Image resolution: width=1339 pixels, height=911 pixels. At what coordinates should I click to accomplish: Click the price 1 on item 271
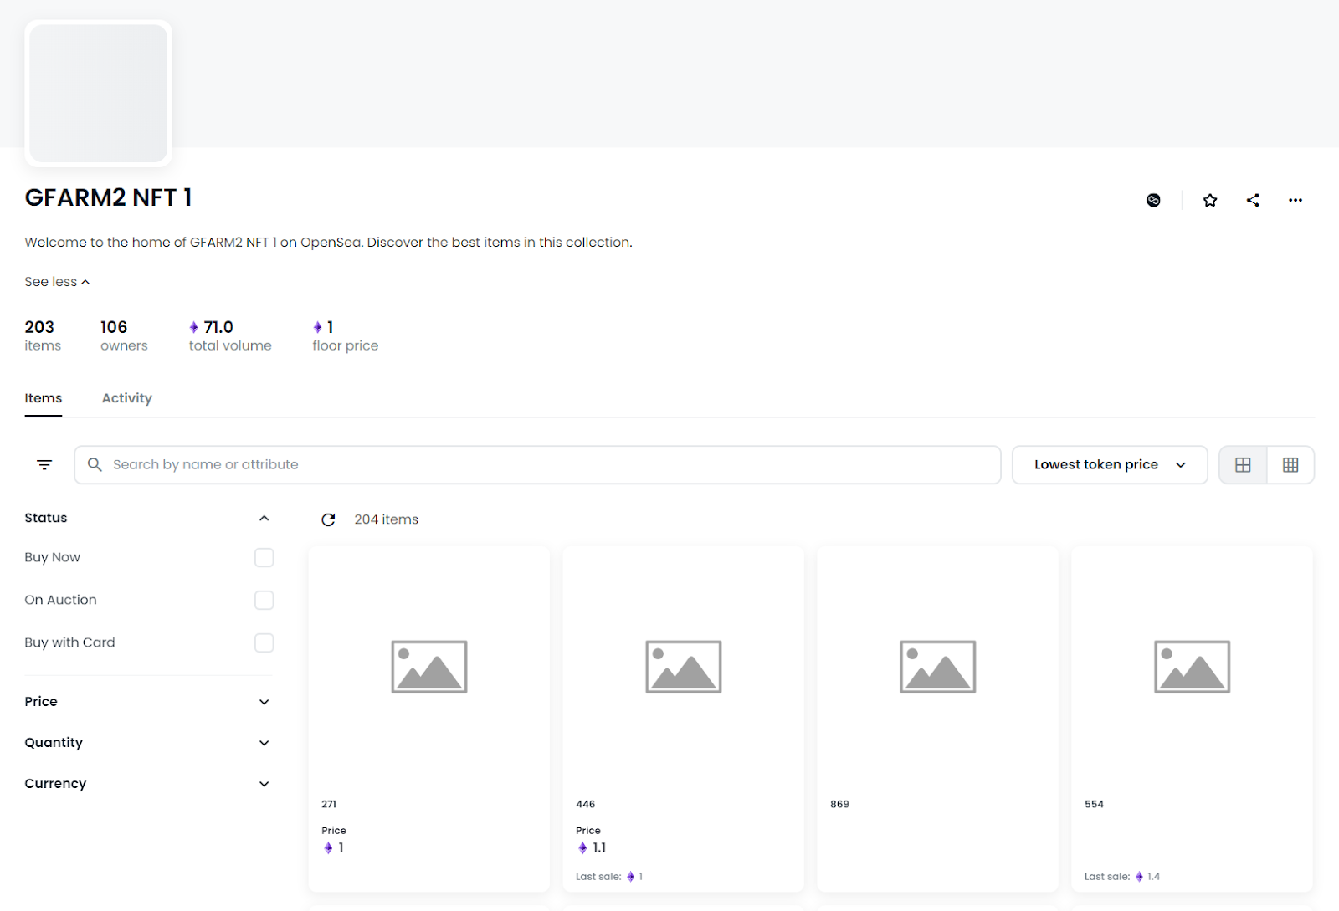click(x=333, y=847)
